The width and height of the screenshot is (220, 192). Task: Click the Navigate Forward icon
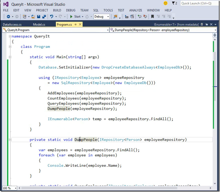pyautogui.click(x=17, y=17)
